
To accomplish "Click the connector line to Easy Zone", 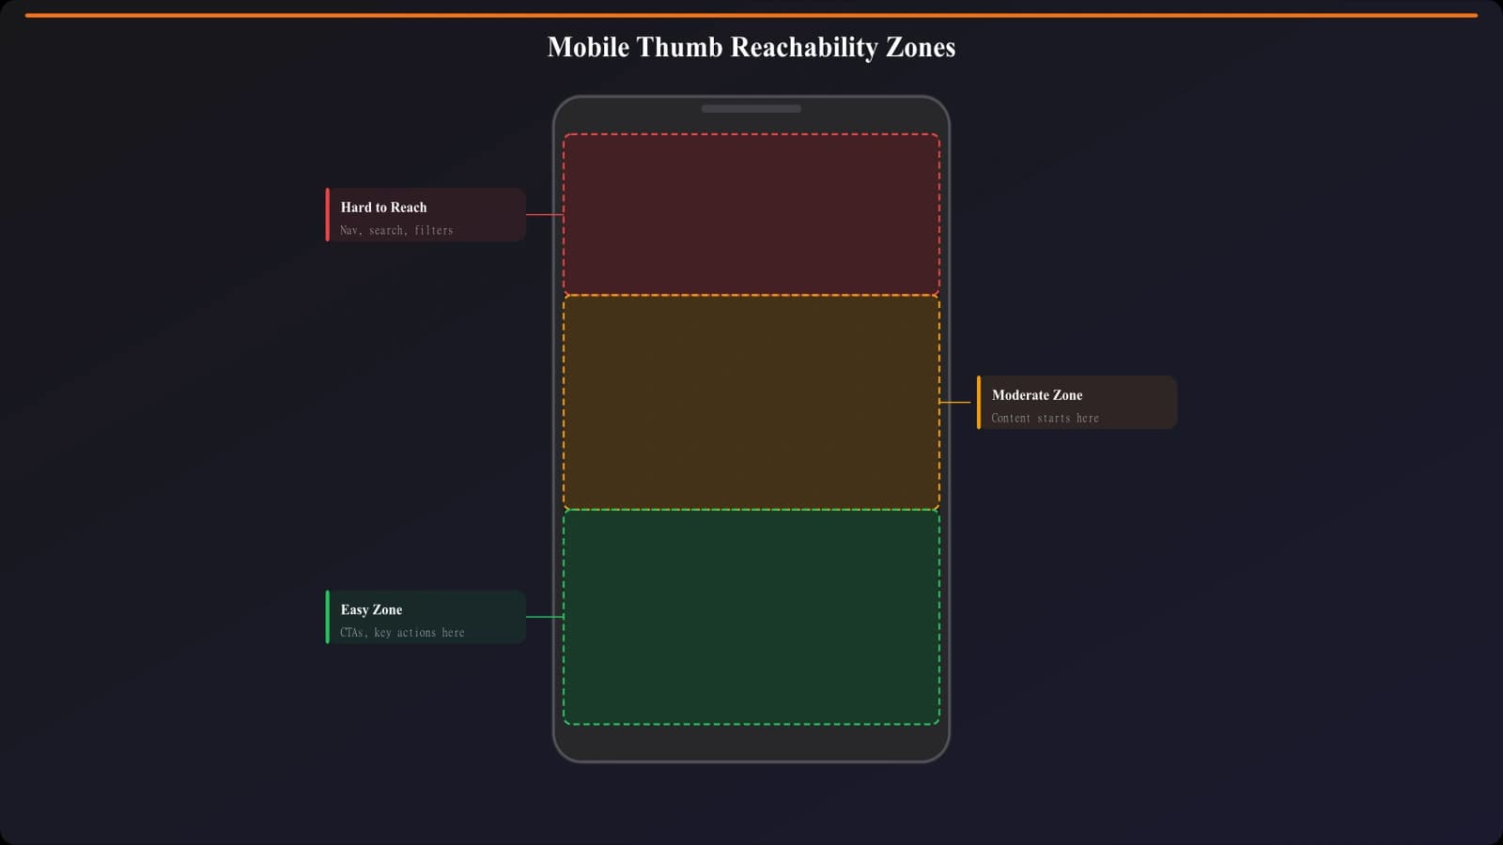I will (x=545, y=617).
